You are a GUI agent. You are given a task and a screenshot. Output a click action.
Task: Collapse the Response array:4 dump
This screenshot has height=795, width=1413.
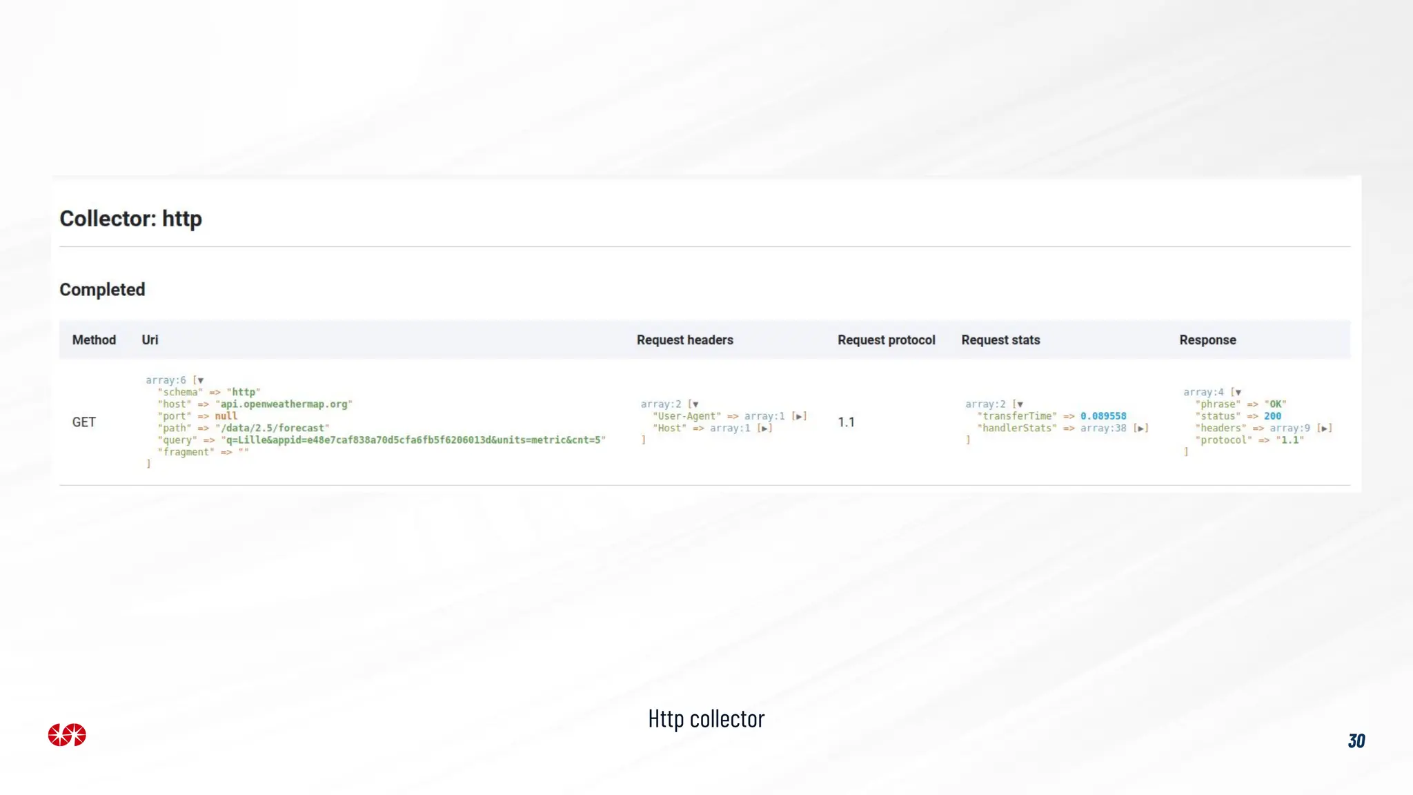[1238, 392]
